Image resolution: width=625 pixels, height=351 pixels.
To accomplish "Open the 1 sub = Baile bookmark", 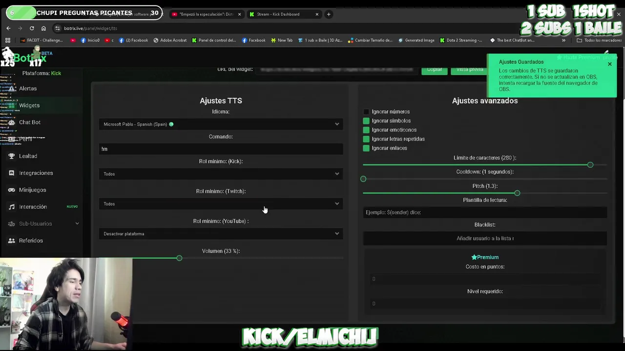I will [320, 40].
